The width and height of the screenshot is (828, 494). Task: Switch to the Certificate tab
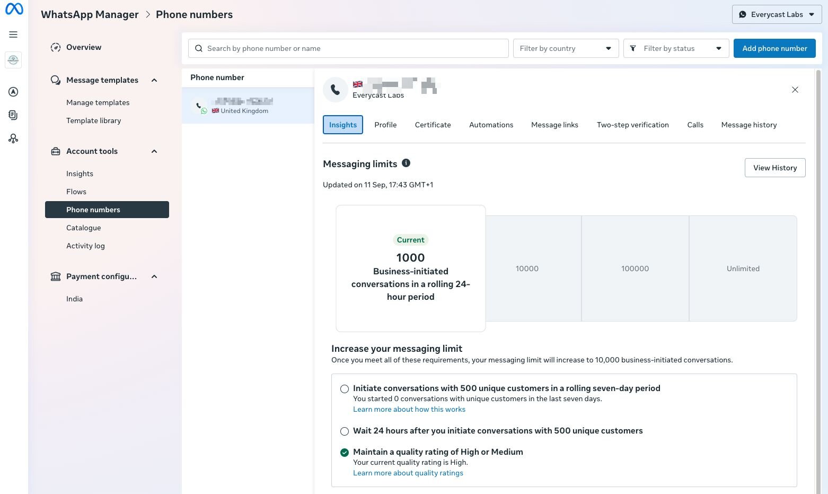[x=433, y=125]
